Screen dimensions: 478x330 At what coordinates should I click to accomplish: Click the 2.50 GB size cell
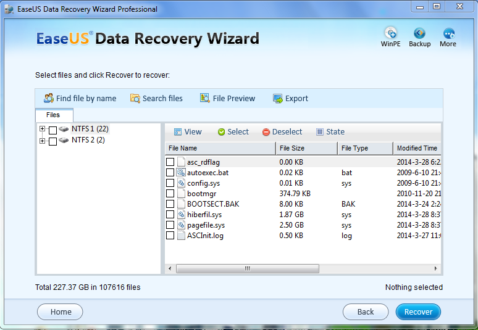(x=291, y=225)
